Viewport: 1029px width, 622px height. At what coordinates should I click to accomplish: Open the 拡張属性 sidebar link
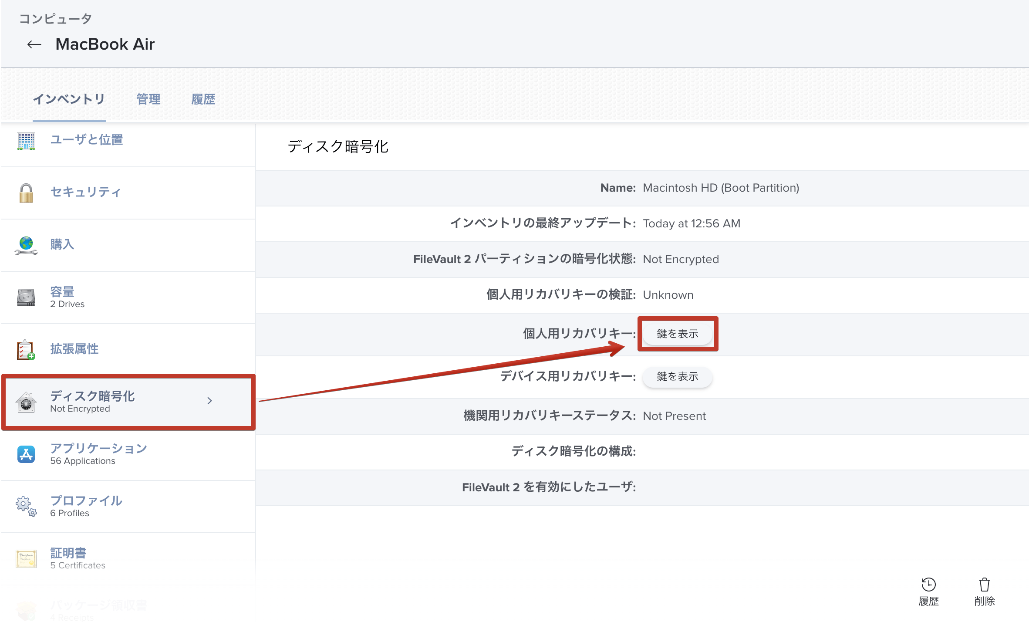click(x=74, y=349)
